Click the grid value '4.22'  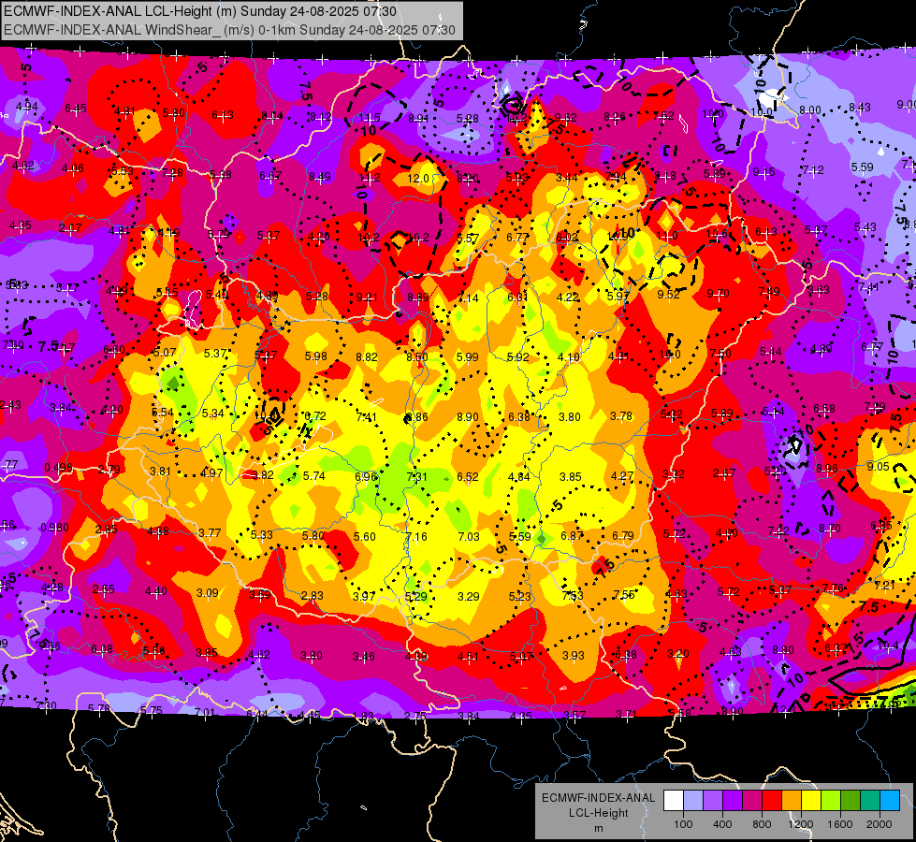(567, 297)
